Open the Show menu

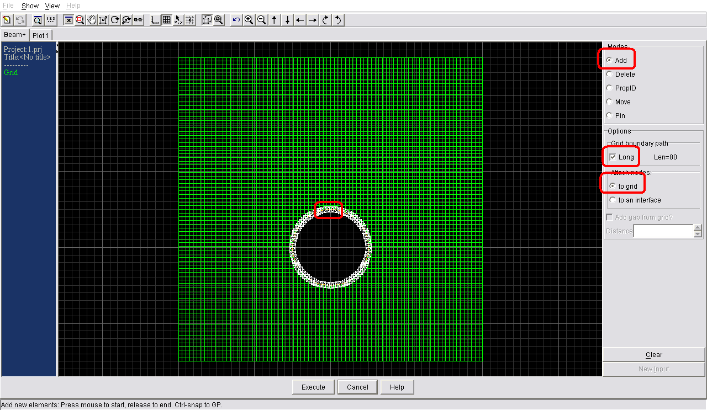point(30,6)
